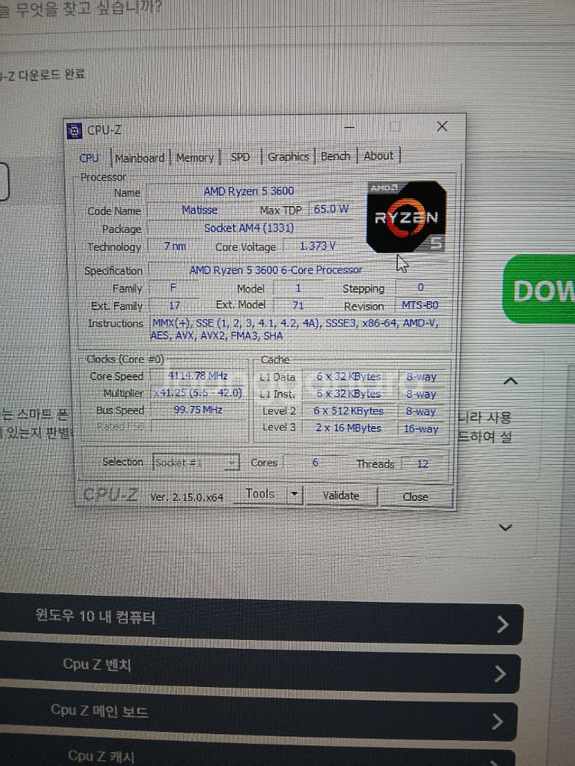
Task: Expand section with down chevron on webpage
Action: (x=505, y=528)
